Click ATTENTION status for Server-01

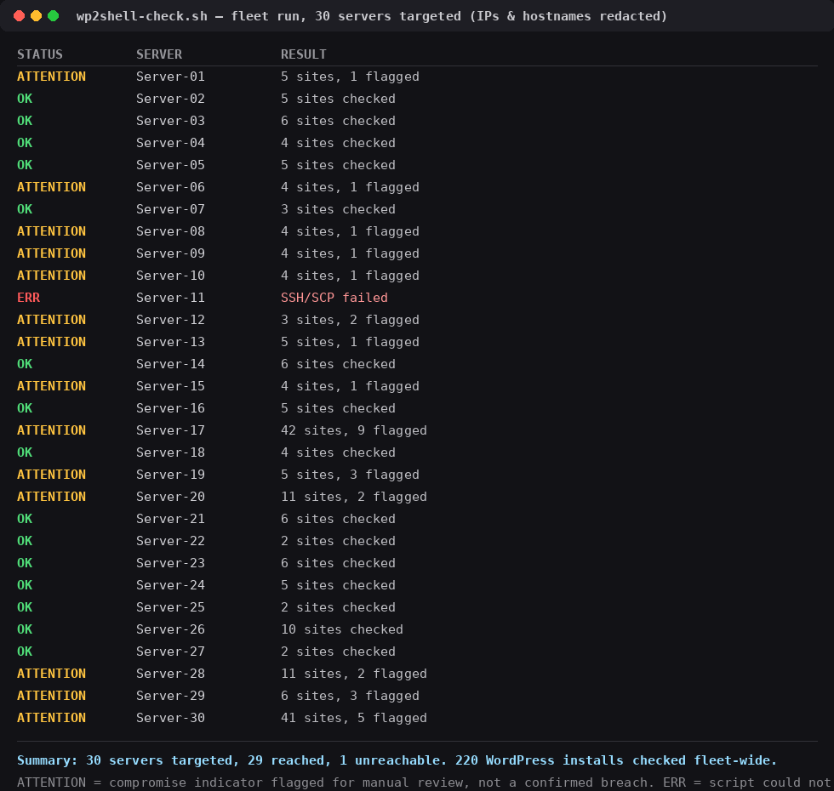[52, 77]
